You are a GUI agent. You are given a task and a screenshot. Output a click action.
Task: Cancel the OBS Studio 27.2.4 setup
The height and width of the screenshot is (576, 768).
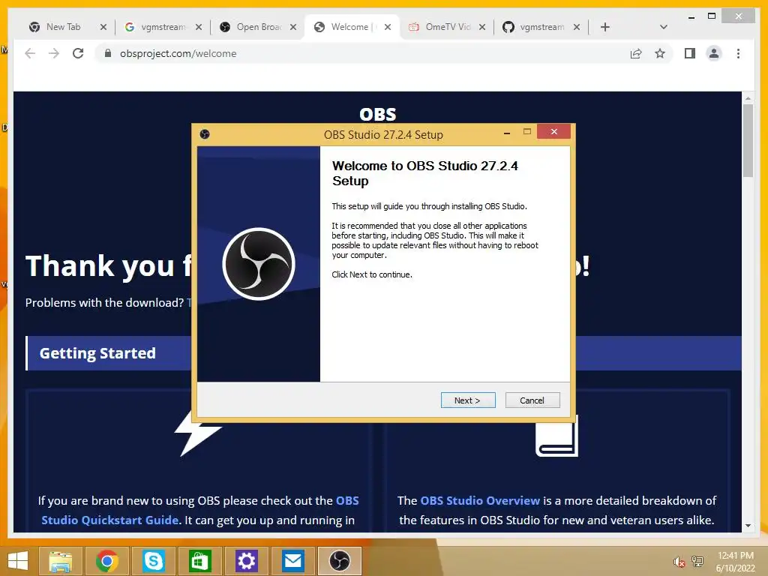point(532,400)
